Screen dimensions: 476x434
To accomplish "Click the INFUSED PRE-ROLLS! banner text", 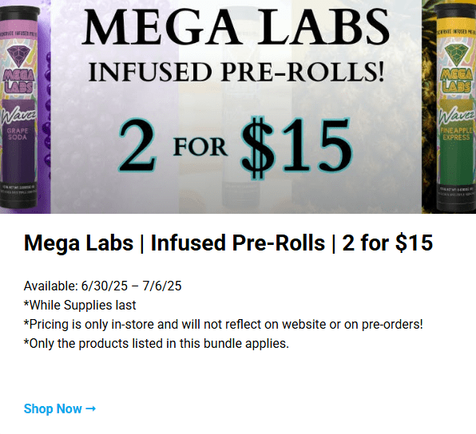I will (236, 72).
